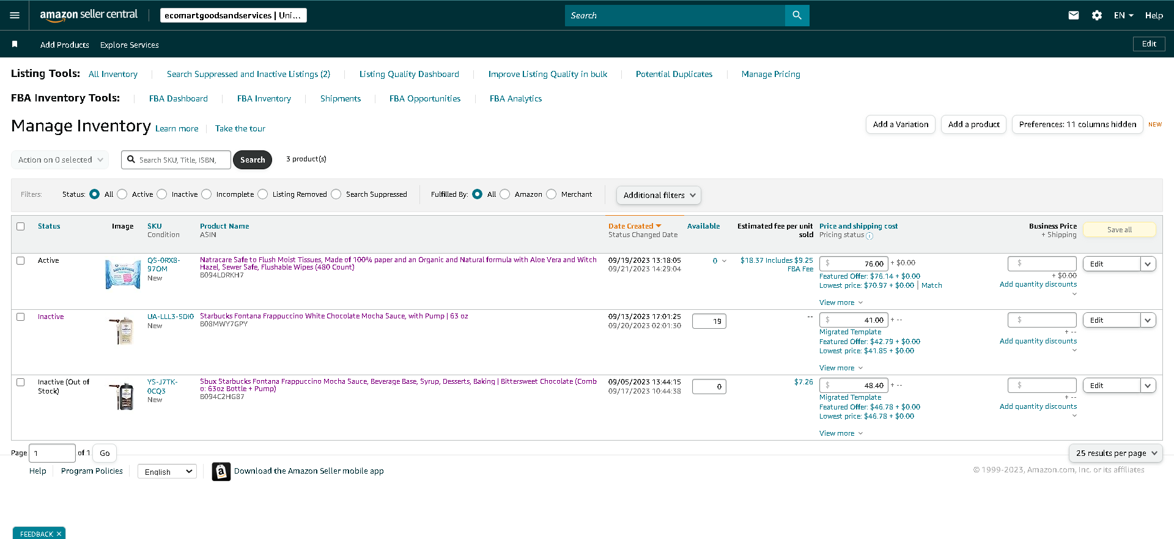Select the Active status radio filter
Viewport: 1174px width, 539px height.
[x=122, y=194]
